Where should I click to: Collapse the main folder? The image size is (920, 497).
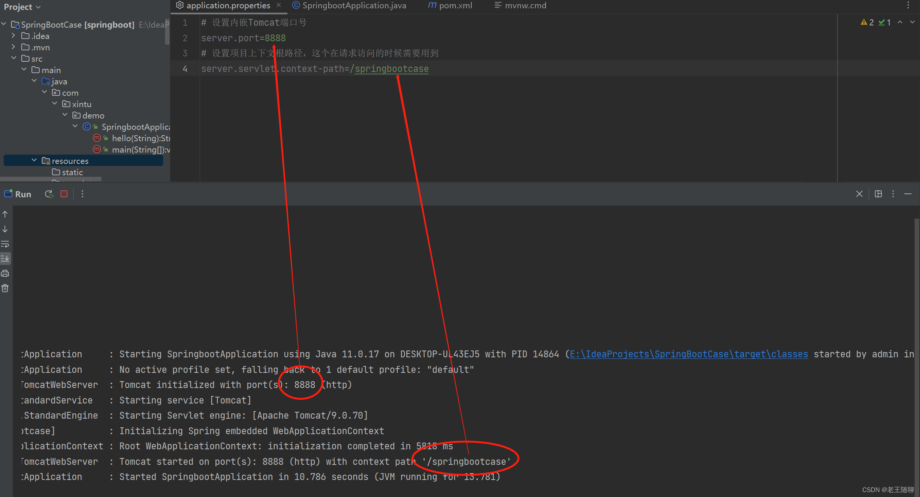tap(24, 70)
